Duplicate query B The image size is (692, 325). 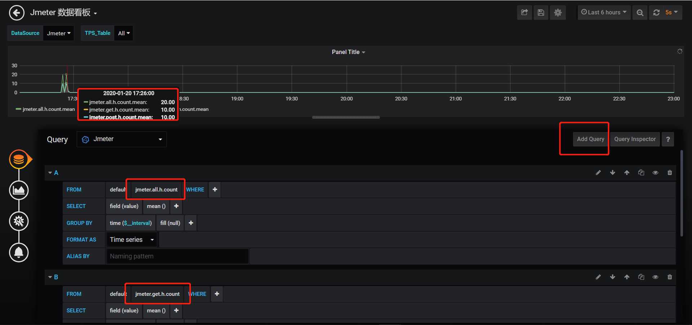[x=641, y=277]
